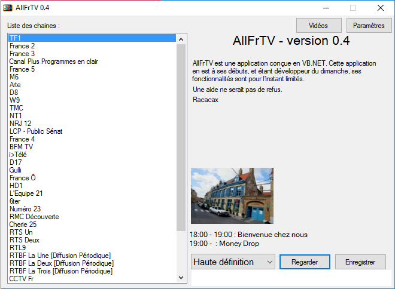Image resolution: width=395 pixels, height=289 pixels.
Task: Select the RTS Deux channel
Action: tap(92, 240)
